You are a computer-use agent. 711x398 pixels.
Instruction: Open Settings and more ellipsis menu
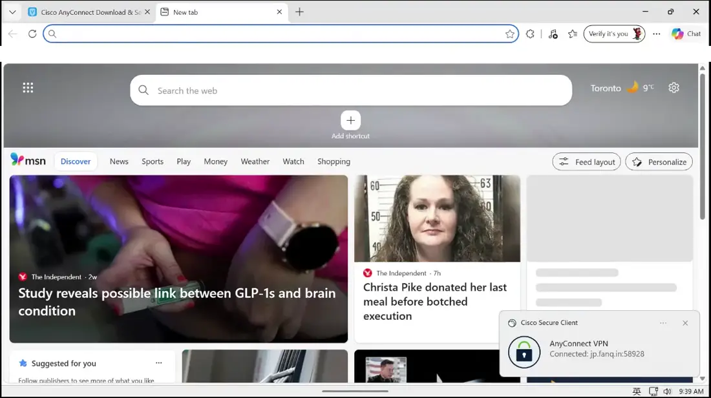pos(657,34)
